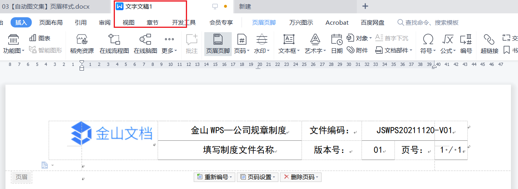Open the 引用 references ribbon tab
This screenshot has width=518, height=189.
pyautogui.click(x=81, y=23)
